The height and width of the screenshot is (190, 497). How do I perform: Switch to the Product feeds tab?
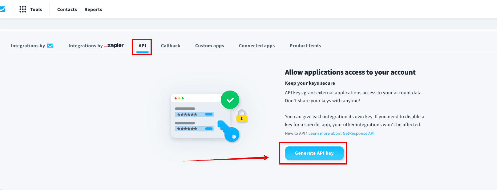pyautogui.click(x=305, y=46)
